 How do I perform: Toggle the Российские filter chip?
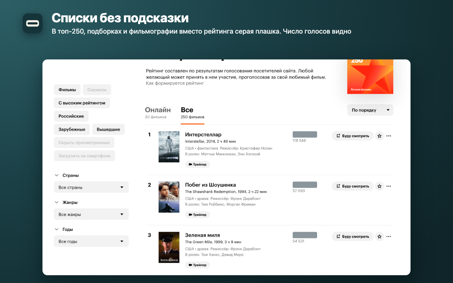coord(71,116)
